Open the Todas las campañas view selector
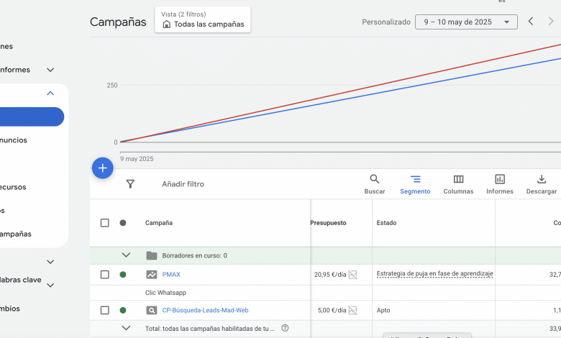 tap(203, 24)
